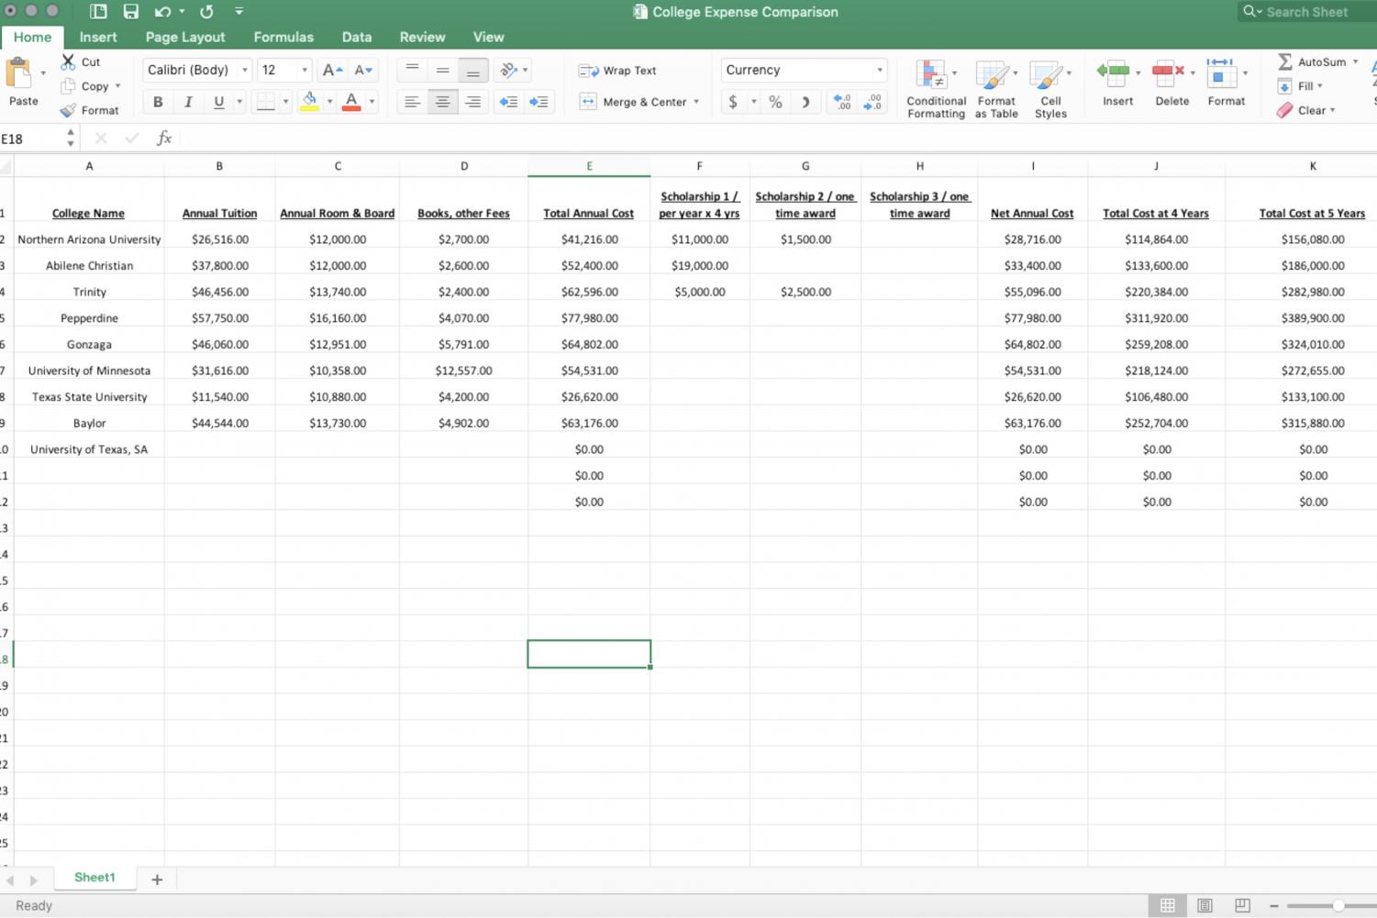The height and width of the screenshot is (918, 1377).
Task: Click the Paste clipboard icon
Action: tap(18, 73)
